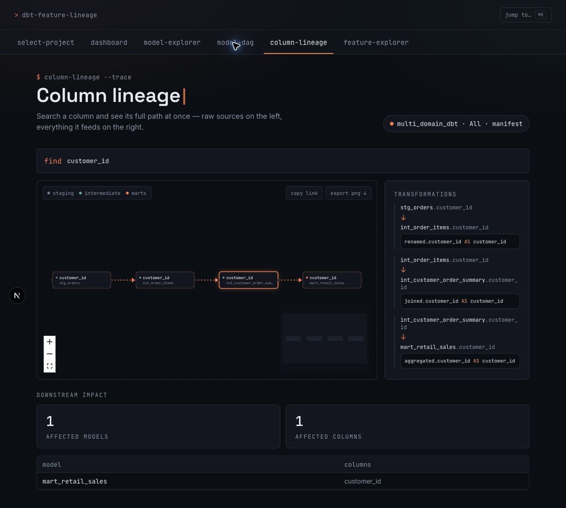The height and width of the screenshot is (508, 566).
Task: Select the int_order_items customer_id node
Action: tap(165, 280)
